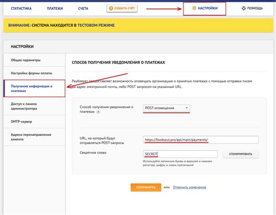The width and height of the screenshot is (276, 215).
Task: Select SMTP-сервер in sidebar
Action: point(34,121)
